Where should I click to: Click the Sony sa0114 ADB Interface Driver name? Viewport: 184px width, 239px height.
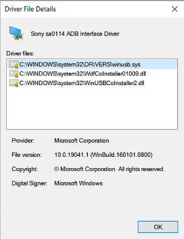[75, 34]
